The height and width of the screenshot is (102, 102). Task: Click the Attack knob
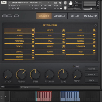click(x=8, y=74)
